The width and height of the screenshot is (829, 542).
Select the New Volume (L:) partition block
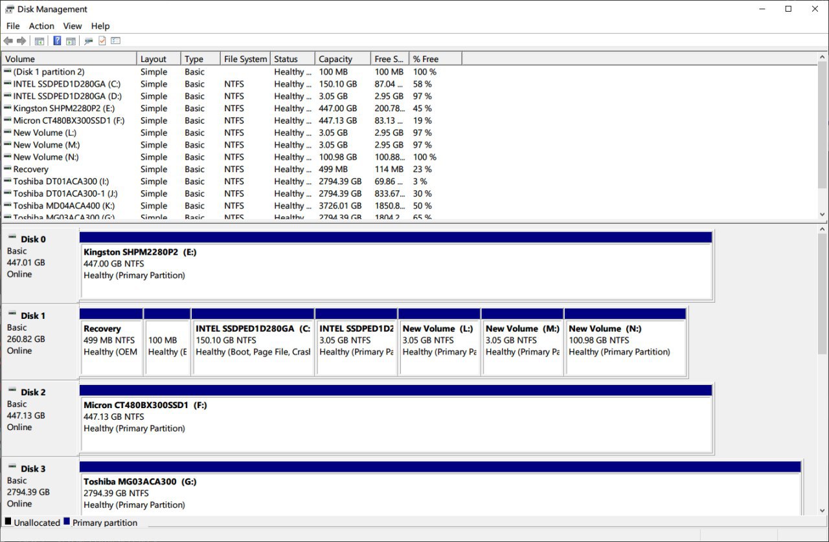(440, 342)
